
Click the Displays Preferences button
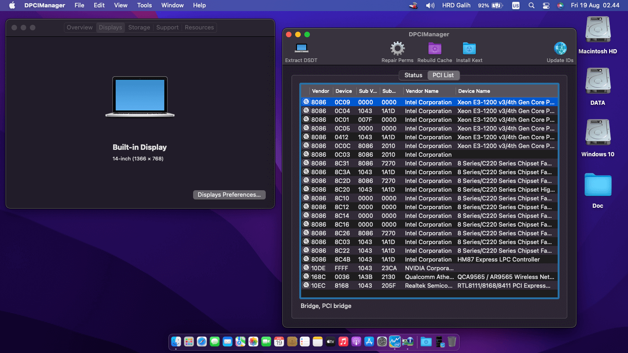[x=229, y=195]
